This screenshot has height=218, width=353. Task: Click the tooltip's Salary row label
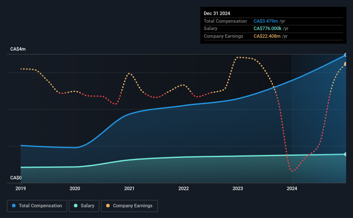tap(211, 29)
